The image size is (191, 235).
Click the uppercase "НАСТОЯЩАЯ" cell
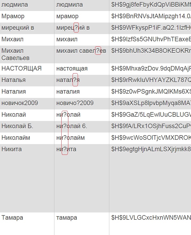pyautogui.click(x=21, y=68)
